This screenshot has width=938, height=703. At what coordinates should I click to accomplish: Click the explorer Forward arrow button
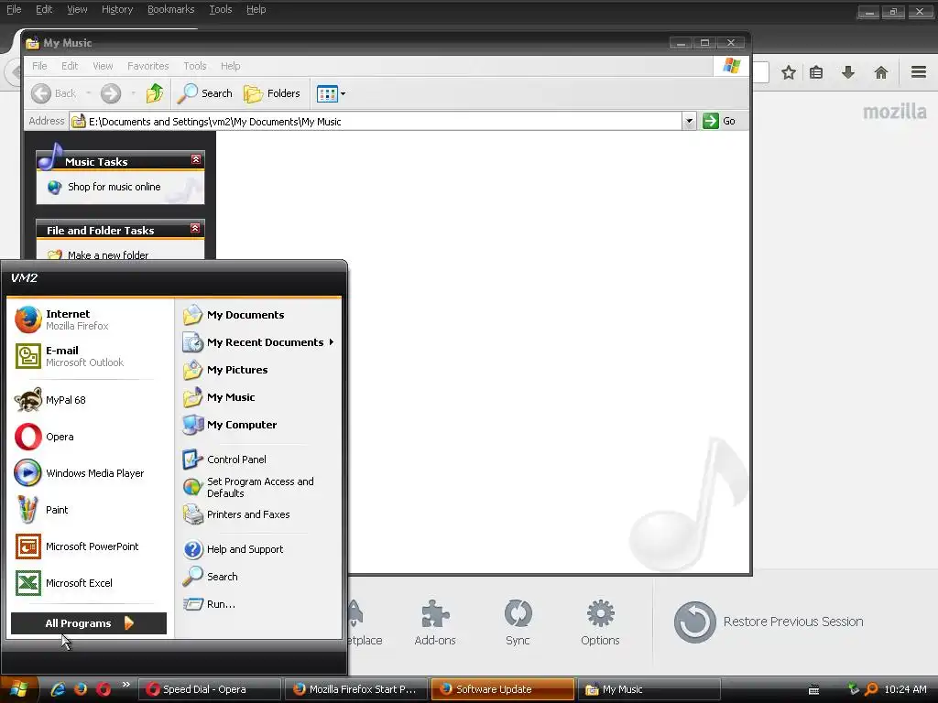[x=111, y=93]
